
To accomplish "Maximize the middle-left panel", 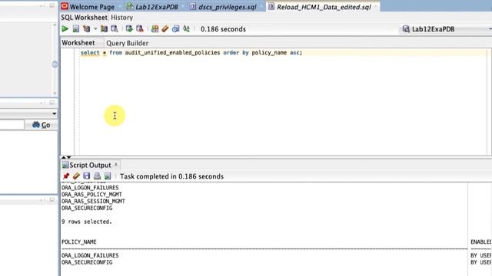I will pyautogui.click(x=52, y=103).
